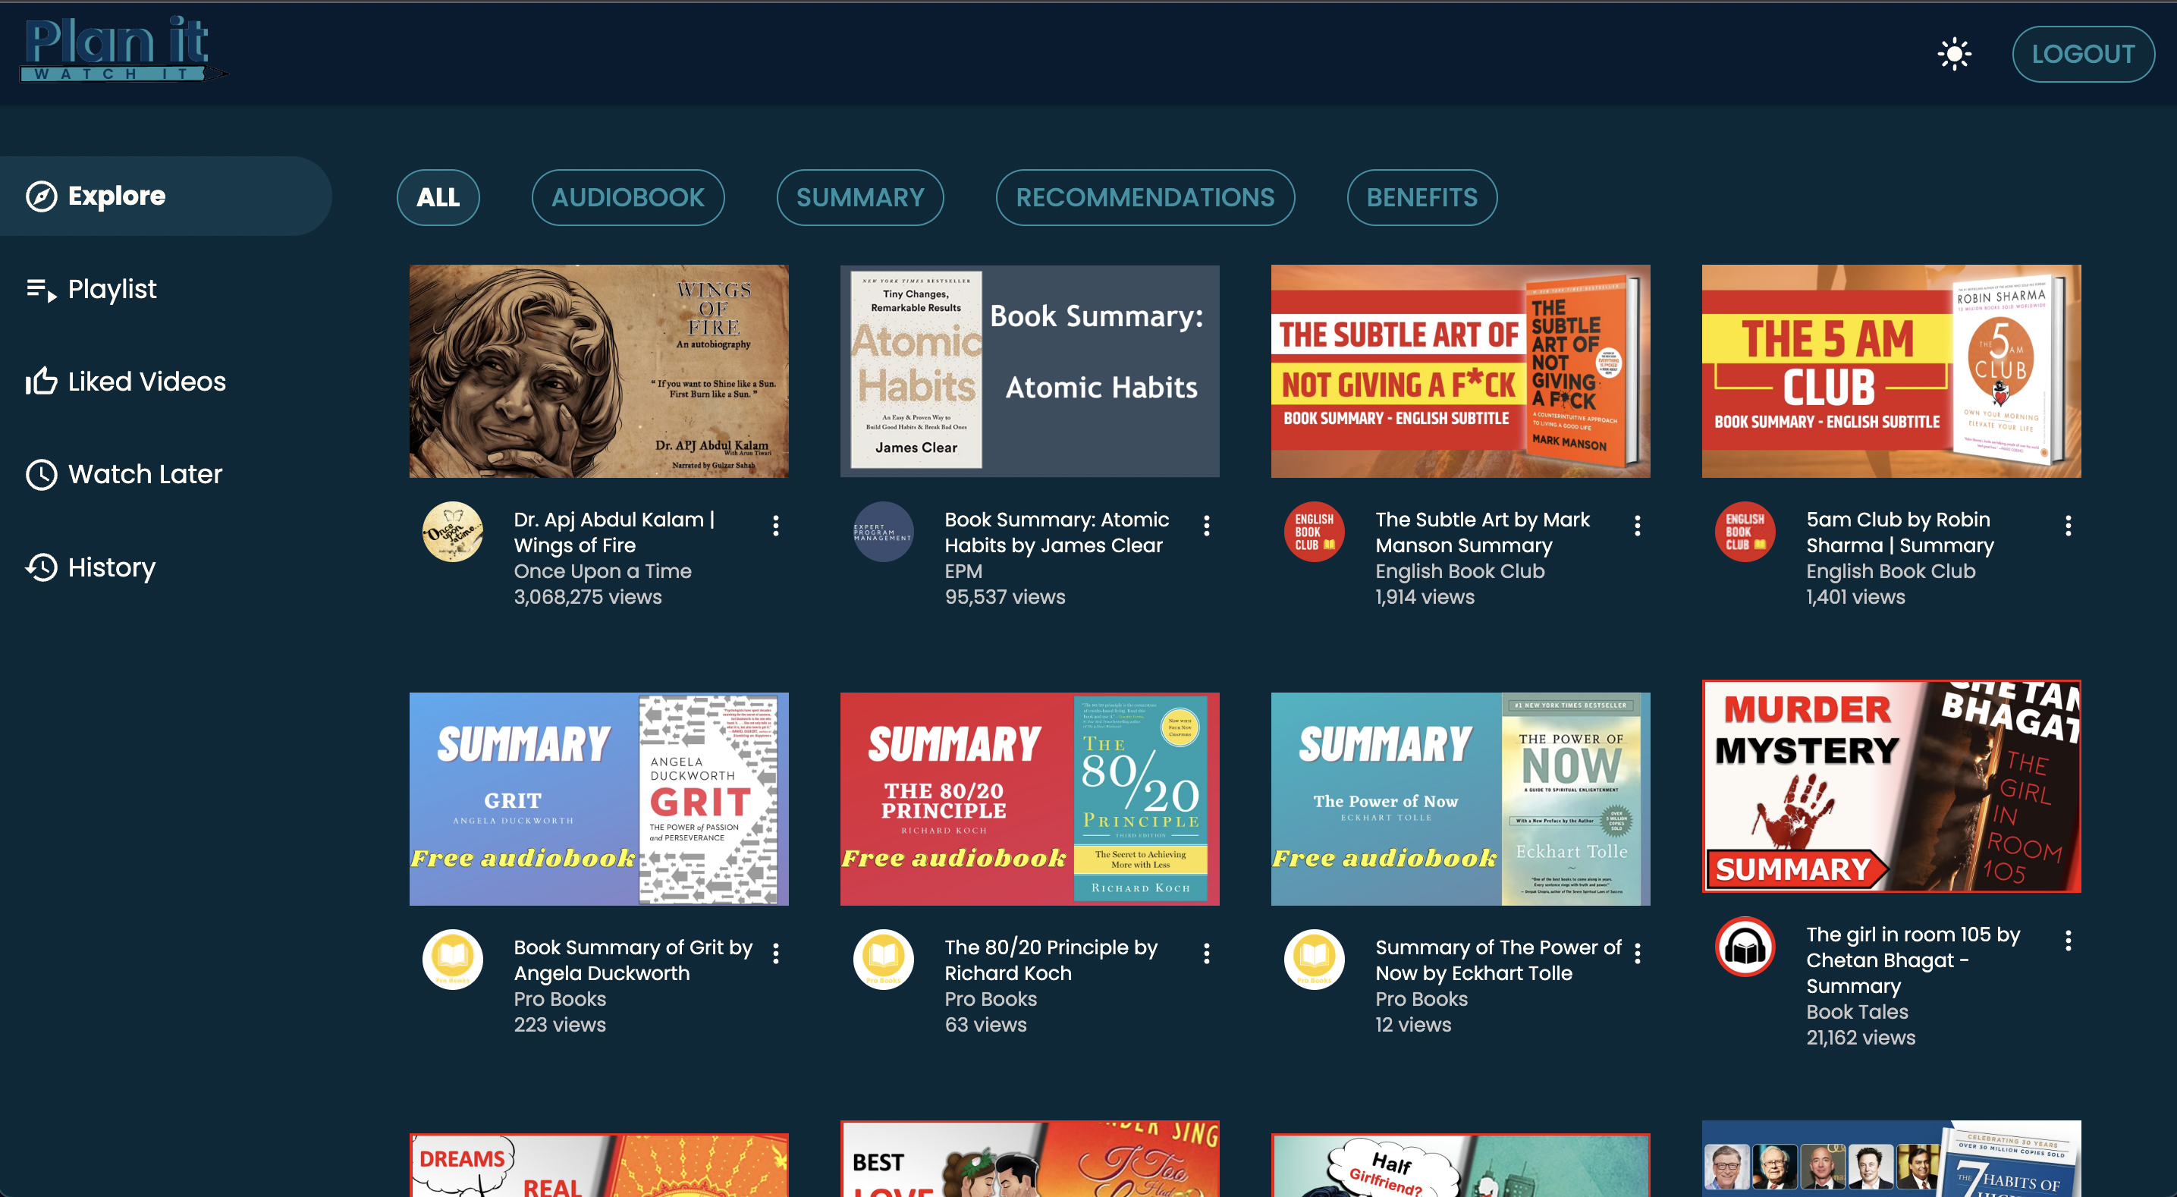
Task: Click EPM channel avatar
Action: 883,533
